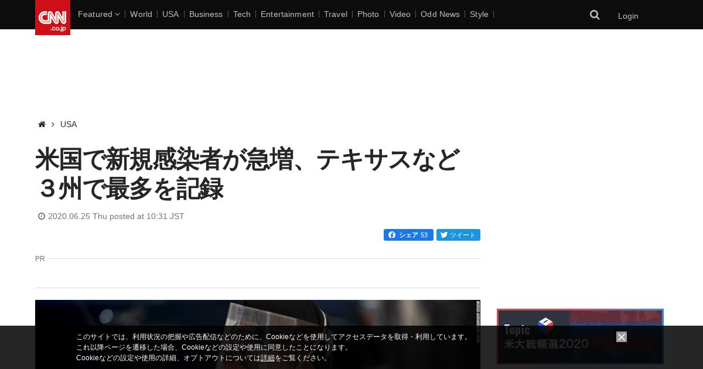Open the 詳細 link in the cookie notice
Viewport: 703px width, 369px height.
coord(268,358)
